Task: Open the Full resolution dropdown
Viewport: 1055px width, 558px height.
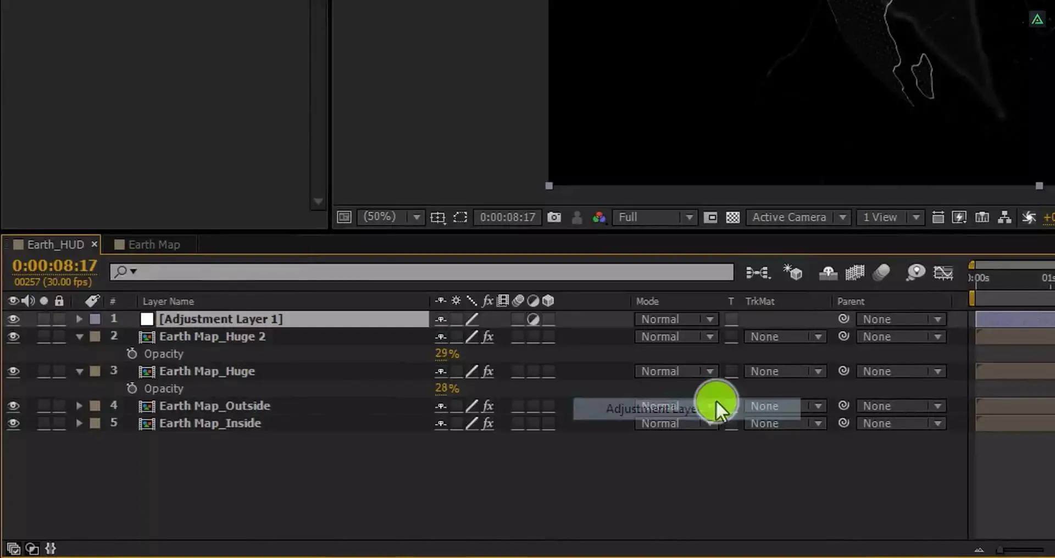Action: (655, 217)
